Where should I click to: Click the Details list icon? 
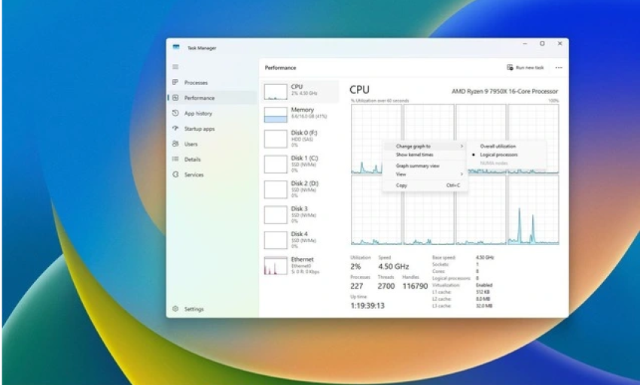point(175,159)
